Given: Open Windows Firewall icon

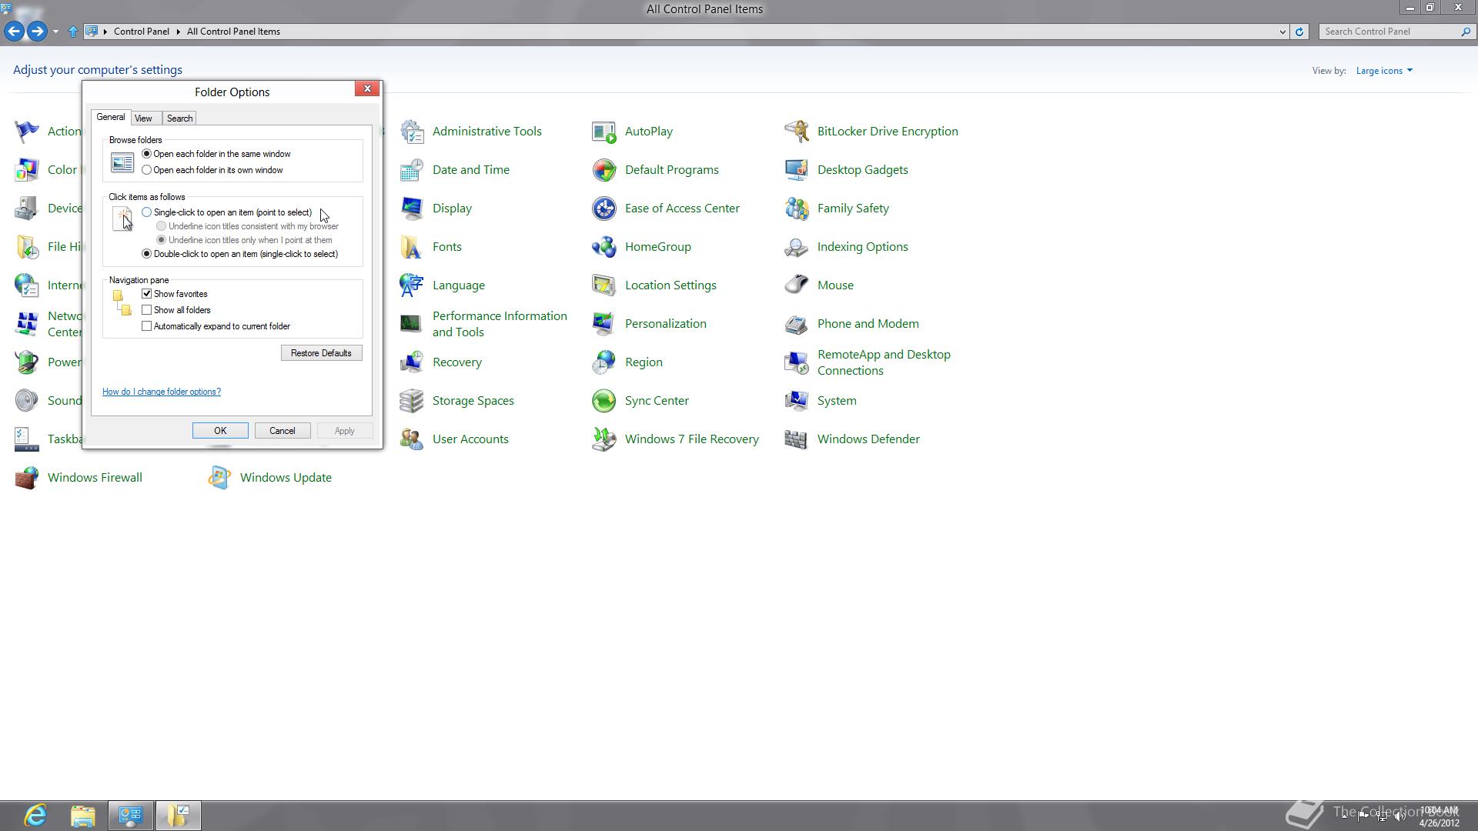Looking at the screenshot, I should pos(27,478).
